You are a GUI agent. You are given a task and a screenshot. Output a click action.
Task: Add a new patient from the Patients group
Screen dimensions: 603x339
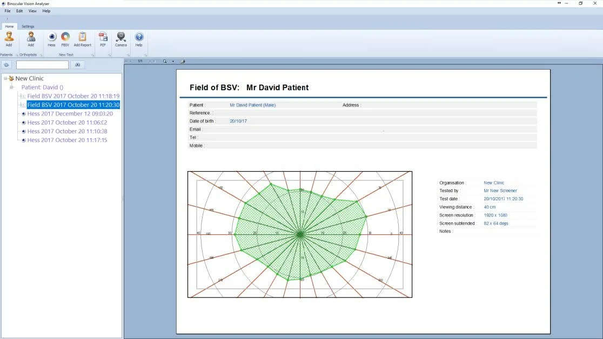point(9,39)
